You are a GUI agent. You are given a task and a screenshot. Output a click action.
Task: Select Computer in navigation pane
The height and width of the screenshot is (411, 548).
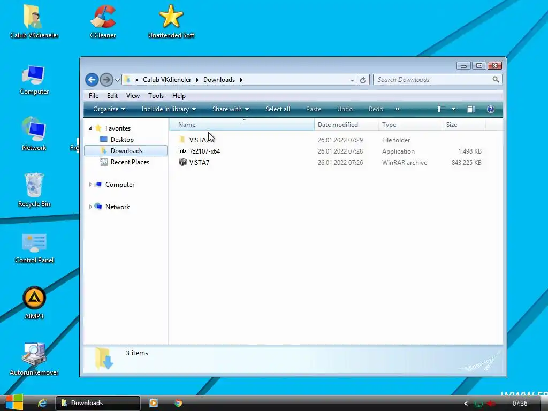click(x=119, y=185)
